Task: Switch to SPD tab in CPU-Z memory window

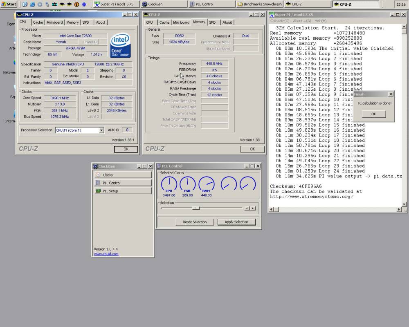Action: pyautogui.click(x=212, y=22)
